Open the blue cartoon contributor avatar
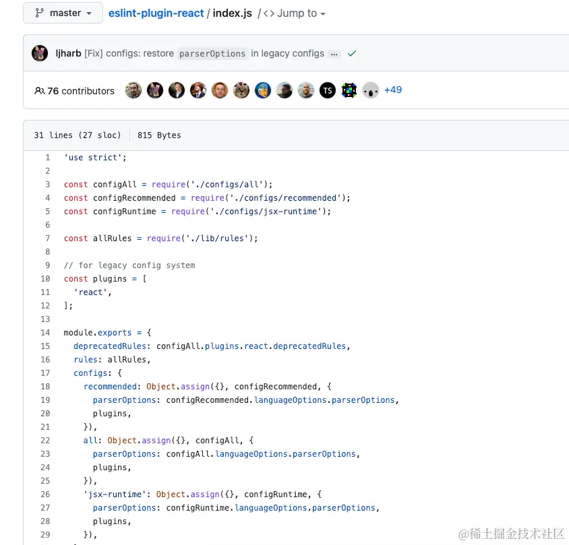Viewport: 569px width, 545px height. 263,90
